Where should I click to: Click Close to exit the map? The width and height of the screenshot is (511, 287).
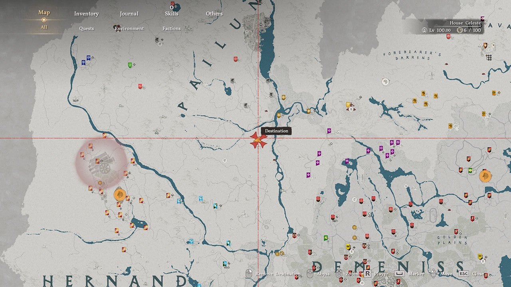pyautogui.click(x=477, y=274)
